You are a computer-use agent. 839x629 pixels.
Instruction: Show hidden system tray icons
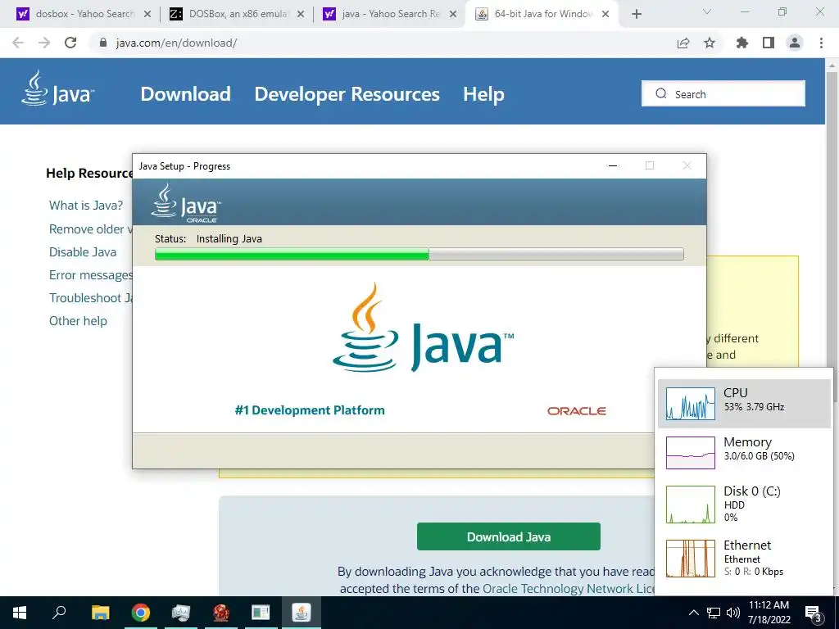click(x=693, y=613)
